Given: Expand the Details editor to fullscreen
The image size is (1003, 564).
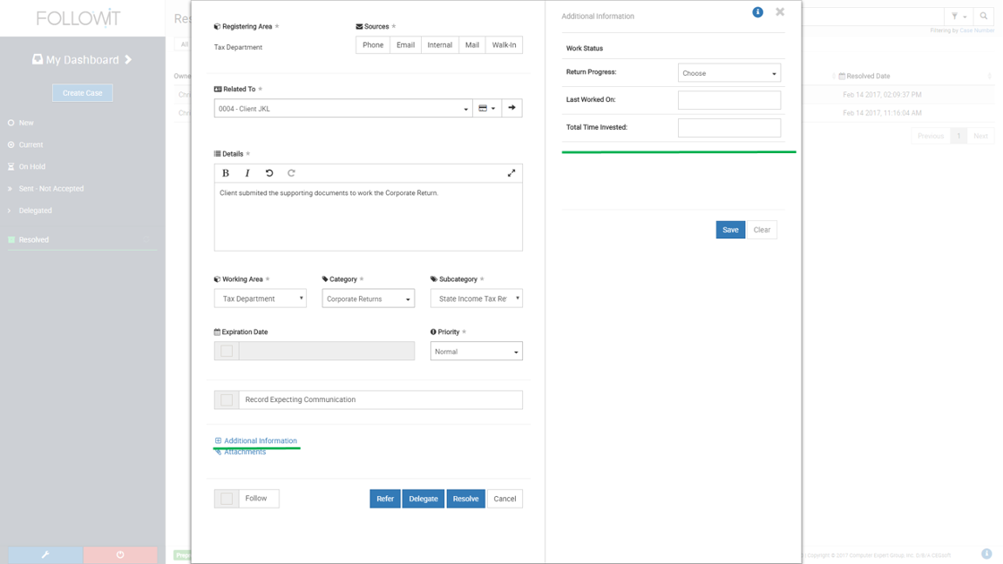Looking at the screenshot, I should (x=512, y=173).
